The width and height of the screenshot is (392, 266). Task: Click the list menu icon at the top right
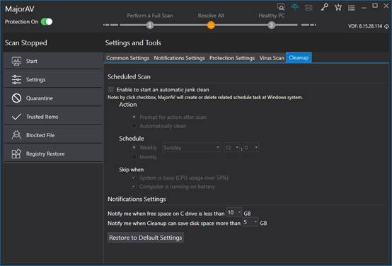tap(351, 8)
